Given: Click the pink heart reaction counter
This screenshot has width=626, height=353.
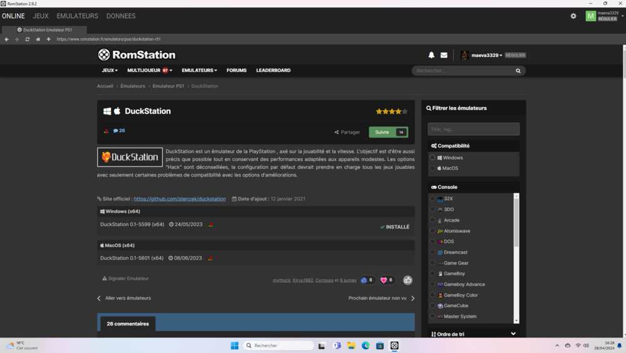Looking at the screenshot, I should point(387,280).
